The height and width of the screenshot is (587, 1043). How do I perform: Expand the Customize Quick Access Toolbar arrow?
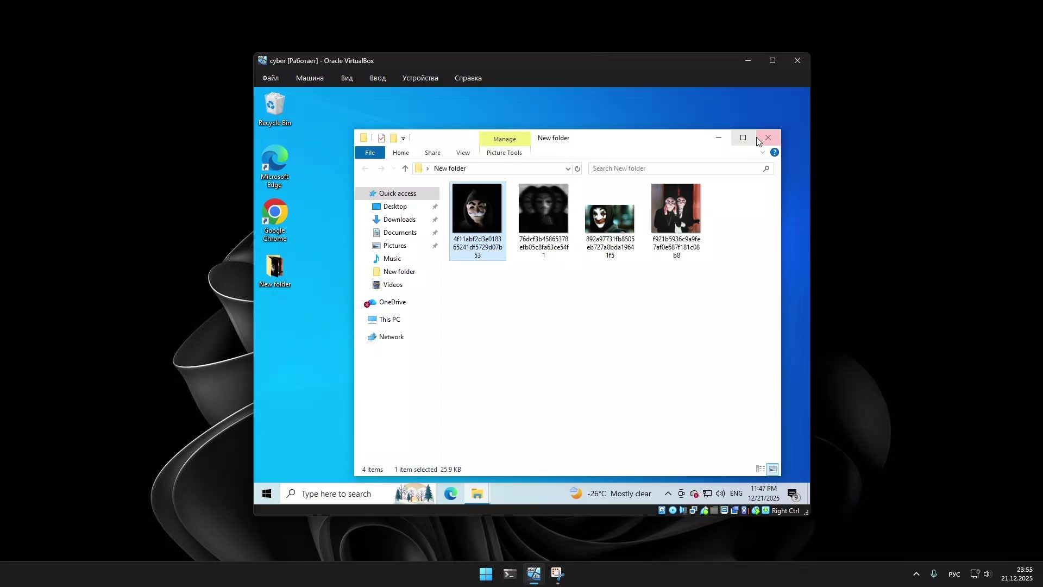[403, 139]
